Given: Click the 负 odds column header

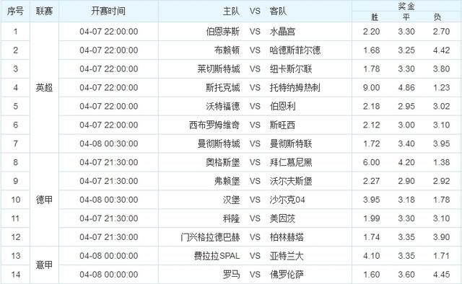Looking at the screenshot, I should (437, 17).
